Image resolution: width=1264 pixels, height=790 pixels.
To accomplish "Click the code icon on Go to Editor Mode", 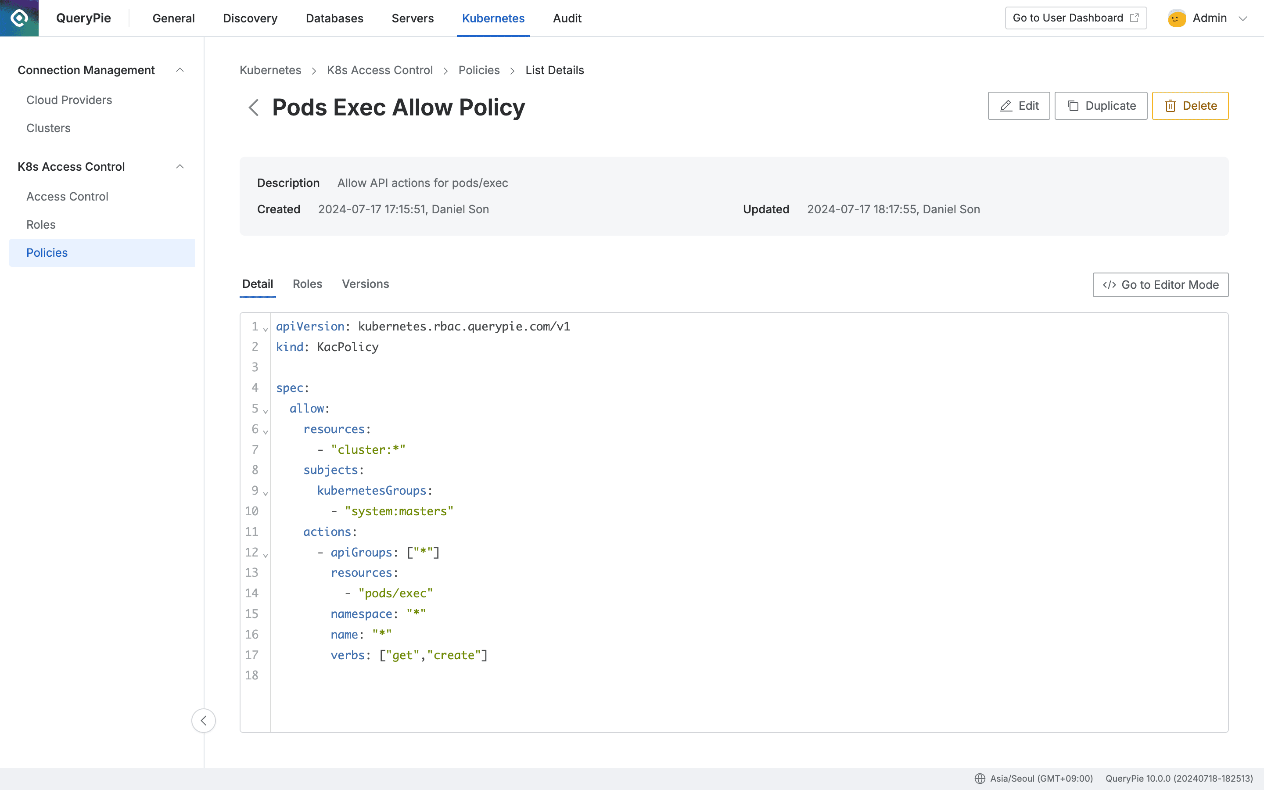I will (x=1109, y=285).
